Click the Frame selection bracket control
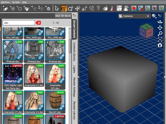Image resolution: width=166 pixels, height=124 pixels. pyautogui.click(x=160, y=39)
